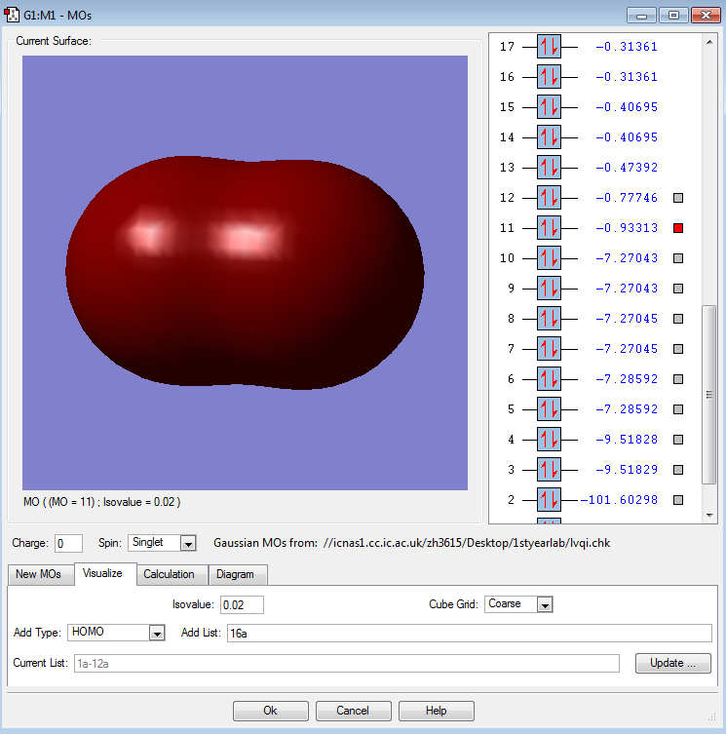Select energy value -0.93313 of MO 11
Viewport: 726px width, 734px height.
pyautogui.click(x=627, y=228)
